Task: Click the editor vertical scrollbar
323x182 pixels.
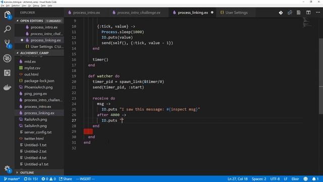Action: [321, 76]
